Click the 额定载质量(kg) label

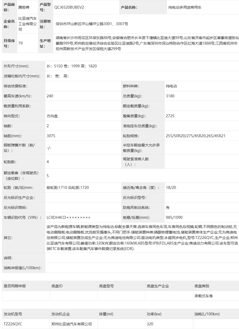(136, 106)
